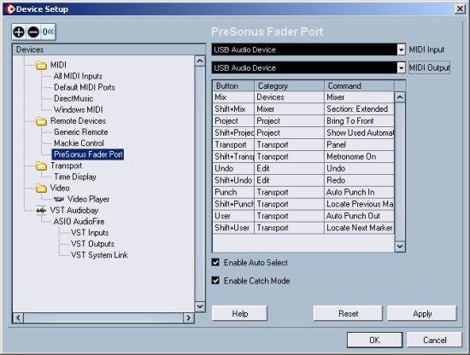Select PreSonus Fader Port entry
This screenshot has width=470, height=355.
pos(88,154)
